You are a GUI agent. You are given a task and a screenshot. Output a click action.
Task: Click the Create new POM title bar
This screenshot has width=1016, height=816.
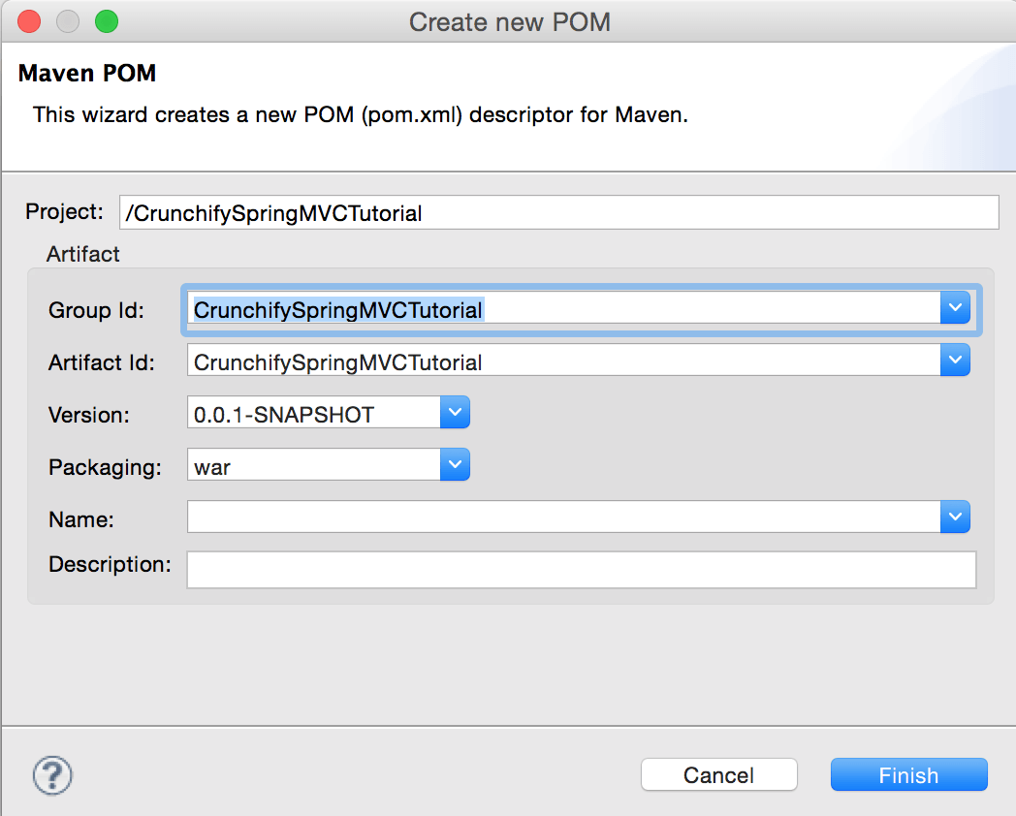click(510, 21)
